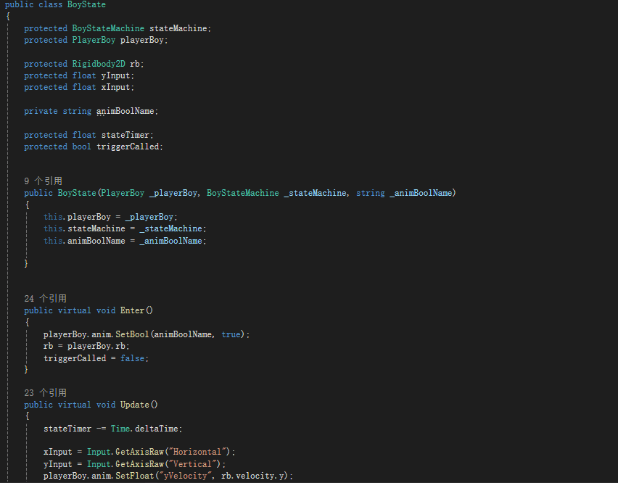Click the BoyState constructor name

pyautogui.click(x=77, y=193)
